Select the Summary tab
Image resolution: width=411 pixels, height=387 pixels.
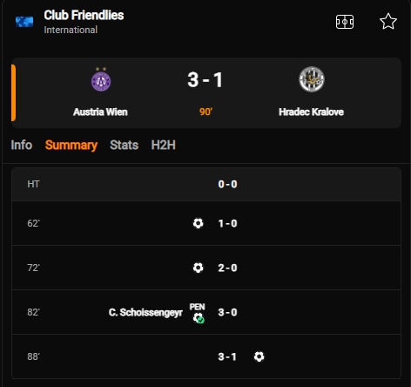coord(71,145)
